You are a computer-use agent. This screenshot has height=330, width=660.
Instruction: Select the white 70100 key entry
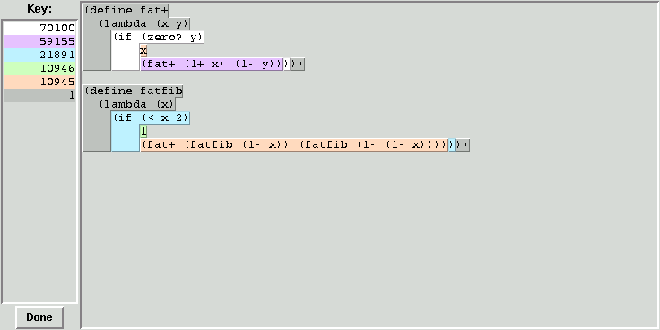(x=39, y=28)
